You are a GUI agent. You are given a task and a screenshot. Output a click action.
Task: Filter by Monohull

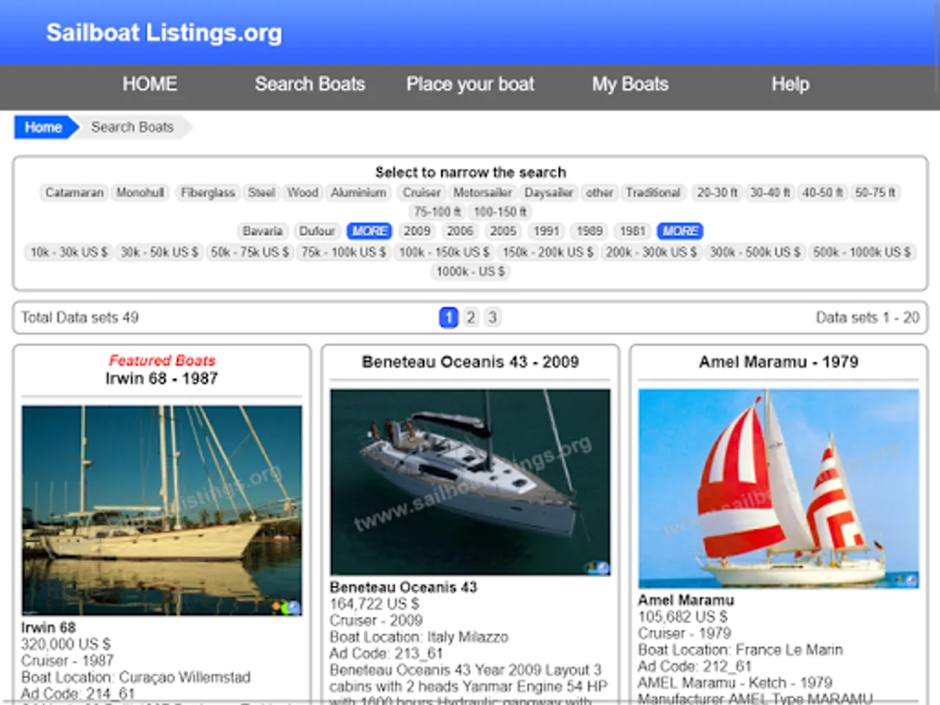pyautogui.click(x=141, y=193)
